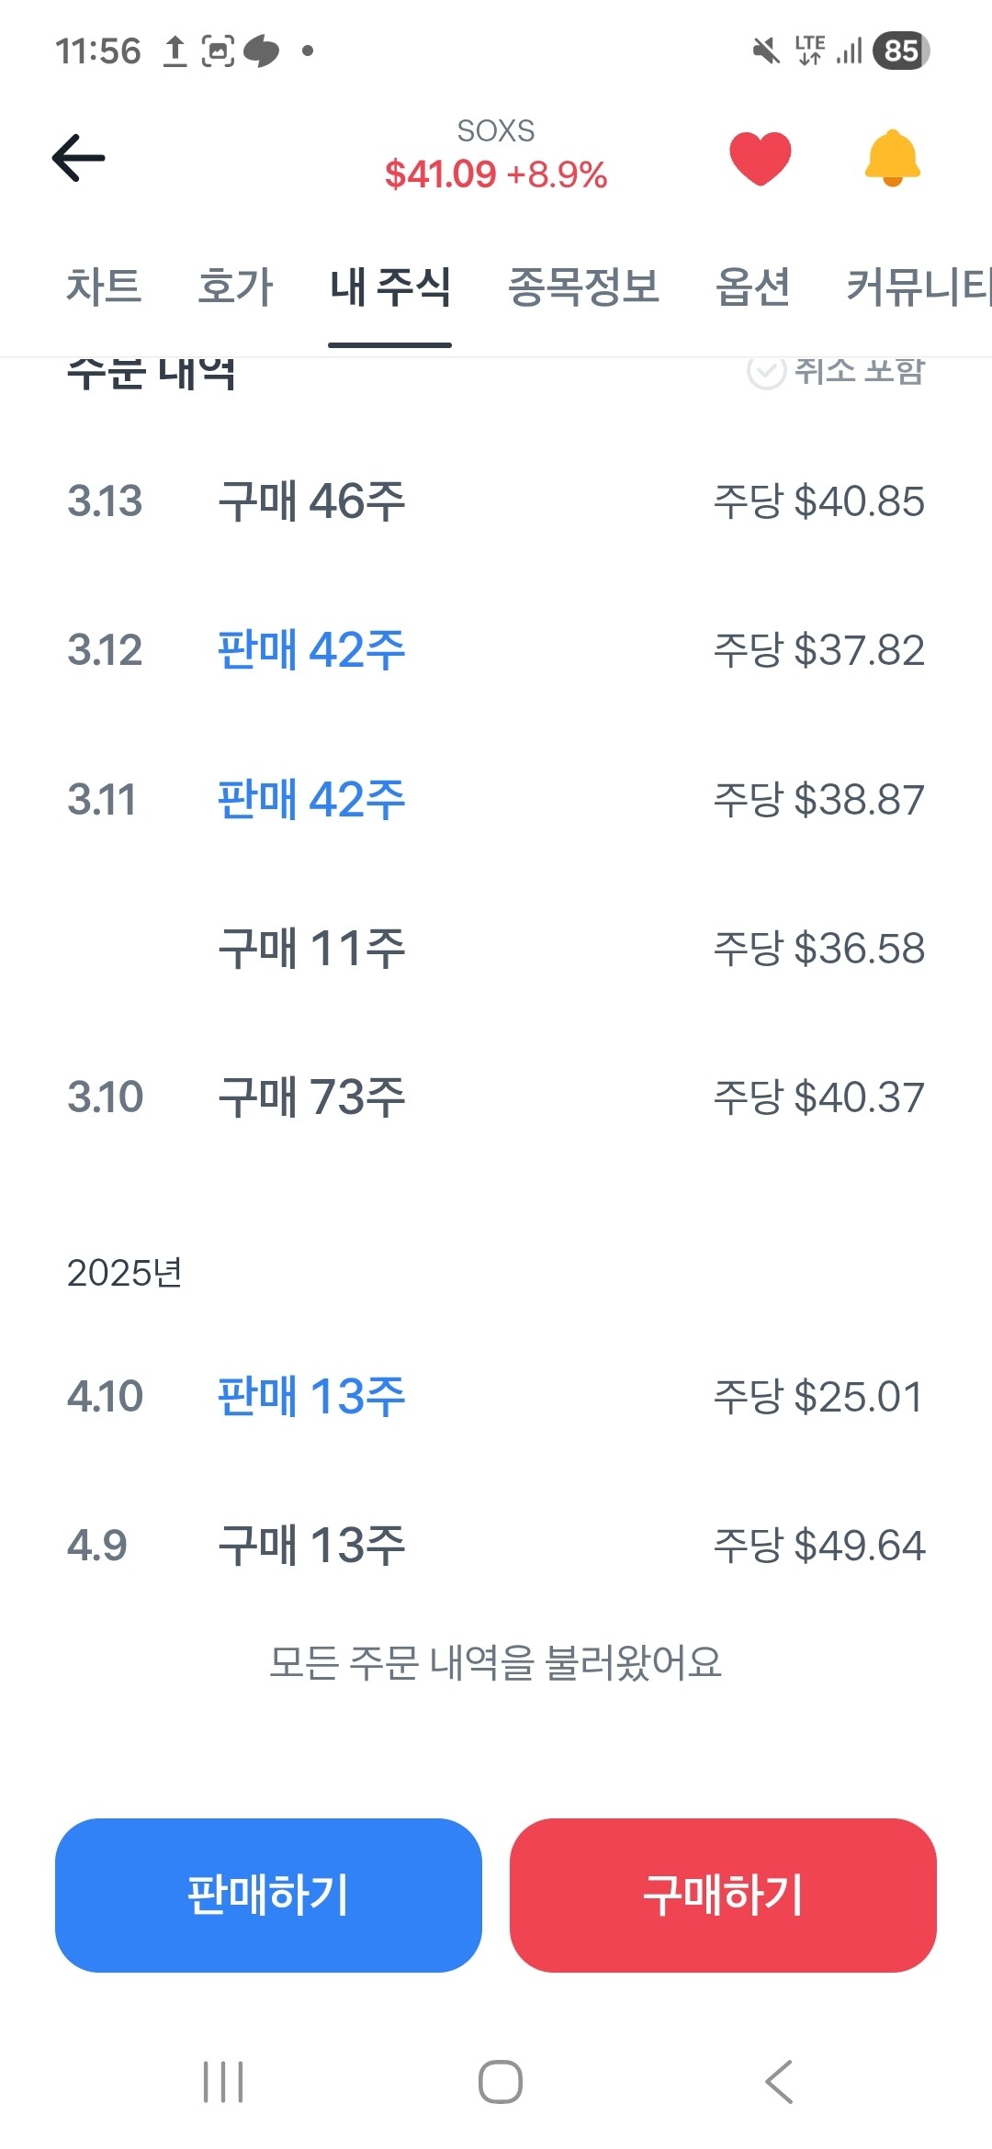Open the 3.12 판매 42주 order
992x2149 pixels.
pos(496,650)
